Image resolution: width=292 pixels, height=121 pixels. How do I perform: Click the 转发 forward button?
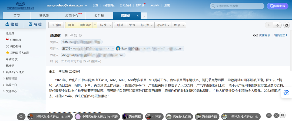pyautogui.click(x=103, y=25)
